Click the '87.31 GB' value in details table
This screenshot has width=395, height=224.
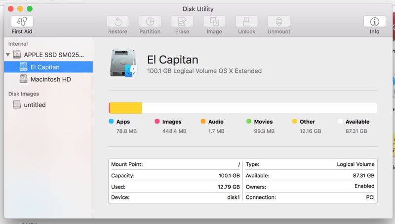pyautogui.click(x=363, y=176)
